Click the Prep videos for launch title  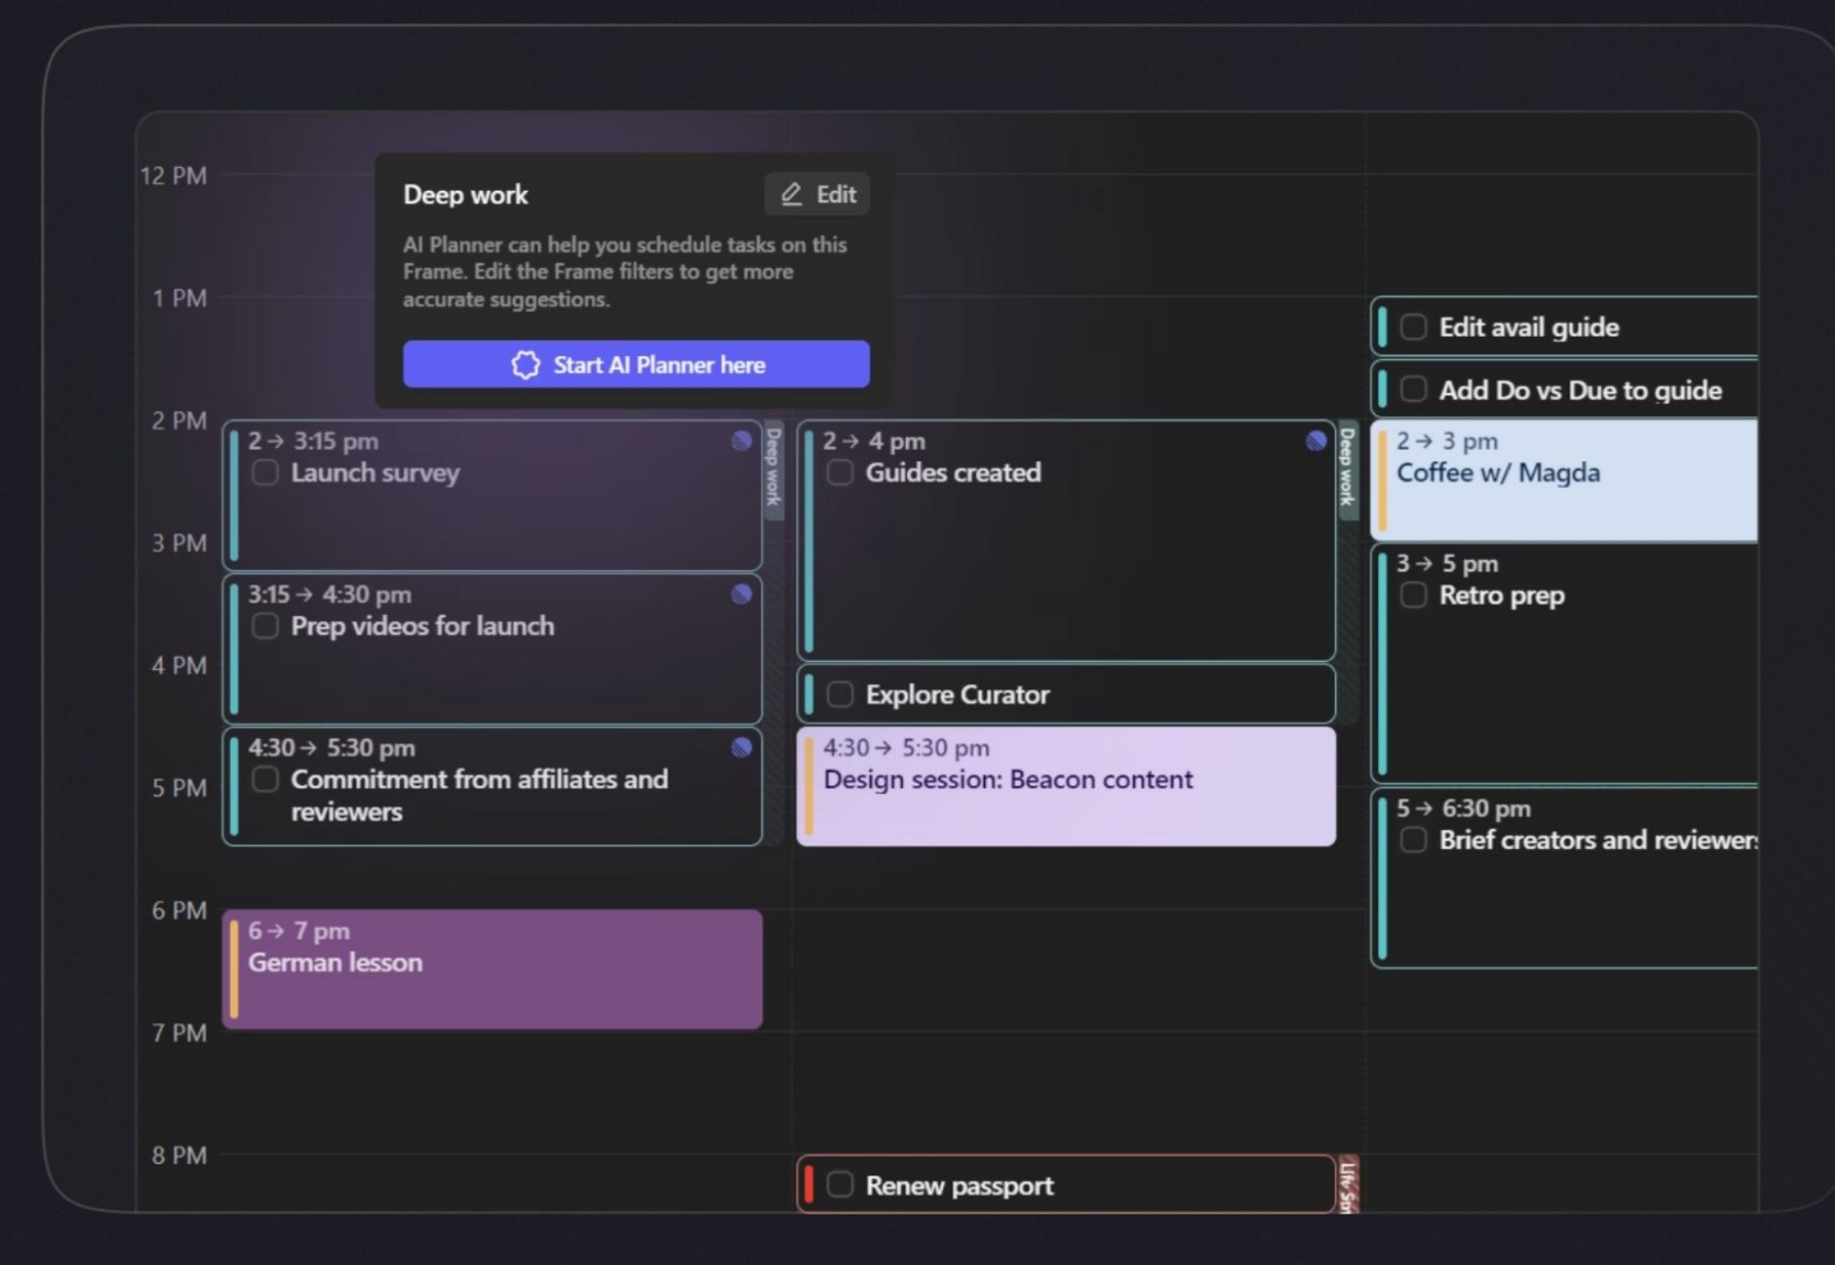423,625
